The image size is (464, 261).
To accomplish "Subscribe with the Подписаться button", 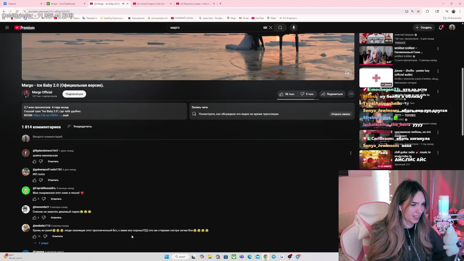I will click(74, 94).
